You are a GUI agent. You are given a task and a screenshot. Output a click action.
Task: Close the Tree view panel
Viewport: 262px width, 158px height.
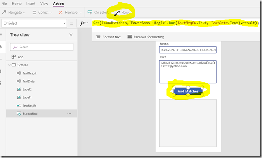pos(71,35)
